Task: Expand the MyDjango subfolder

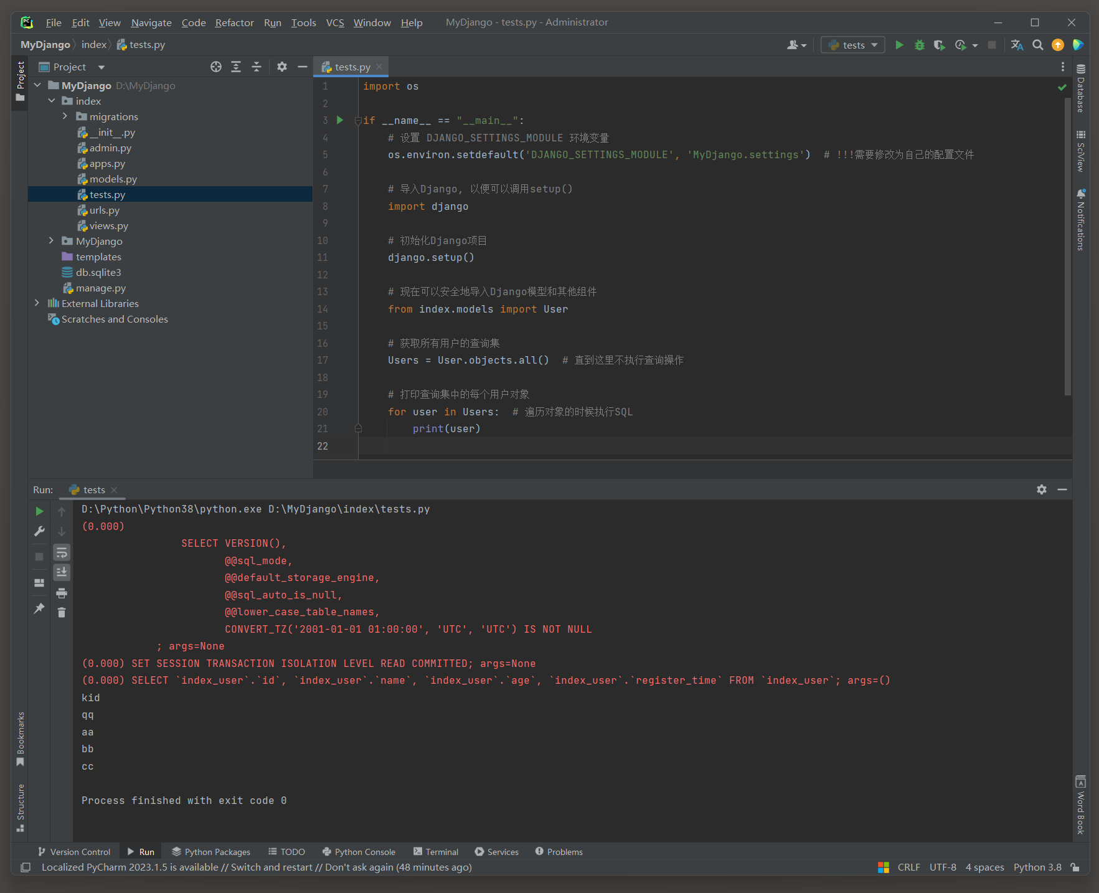Action: click(x=52, y=241)
